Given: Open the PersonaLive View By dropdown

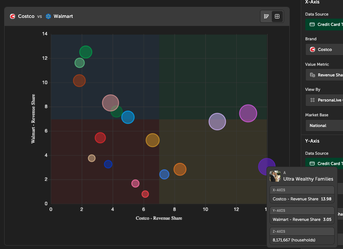Looking at the screenshot, I should (324, 100).
